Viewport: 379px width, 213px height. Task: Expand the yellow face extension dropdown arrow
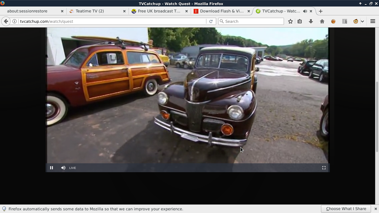[362, 21]
